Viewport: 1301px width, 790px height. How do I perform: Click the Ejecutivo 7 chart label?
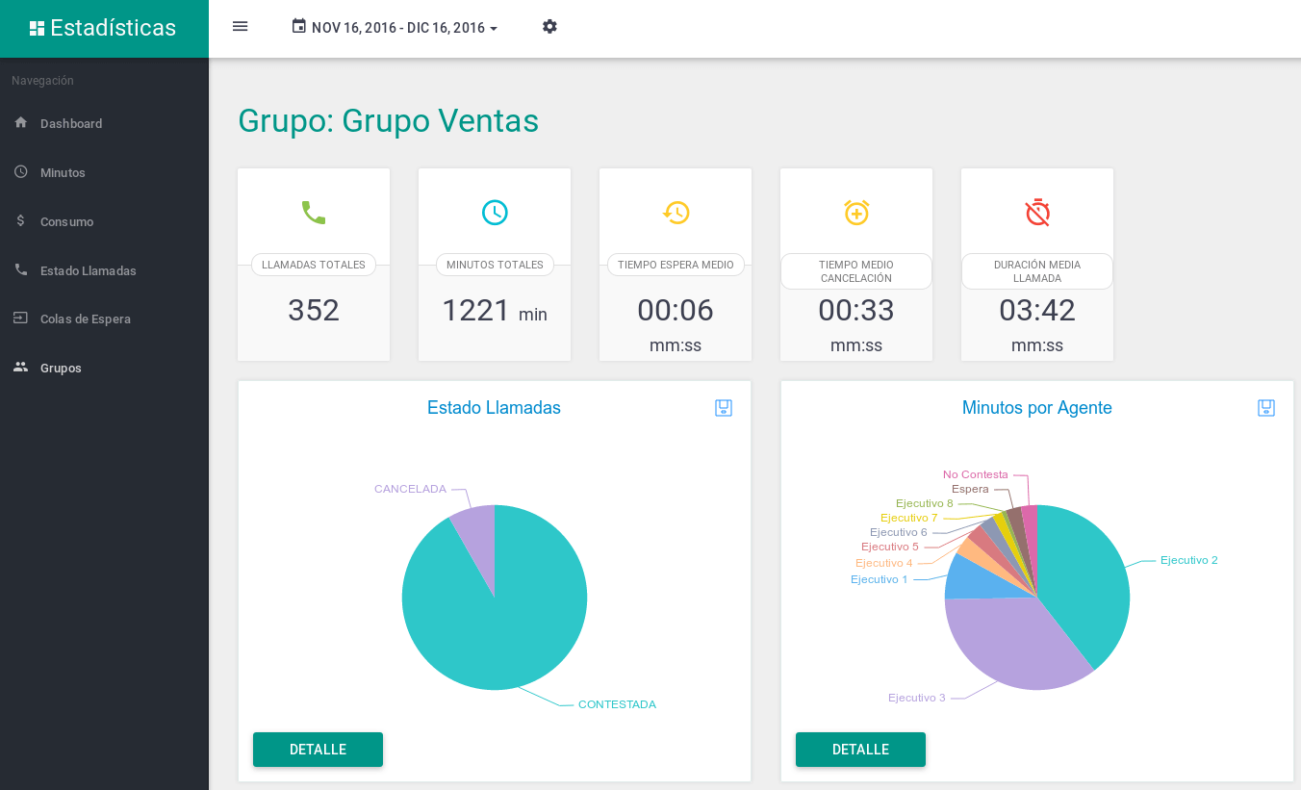[908, 518]
